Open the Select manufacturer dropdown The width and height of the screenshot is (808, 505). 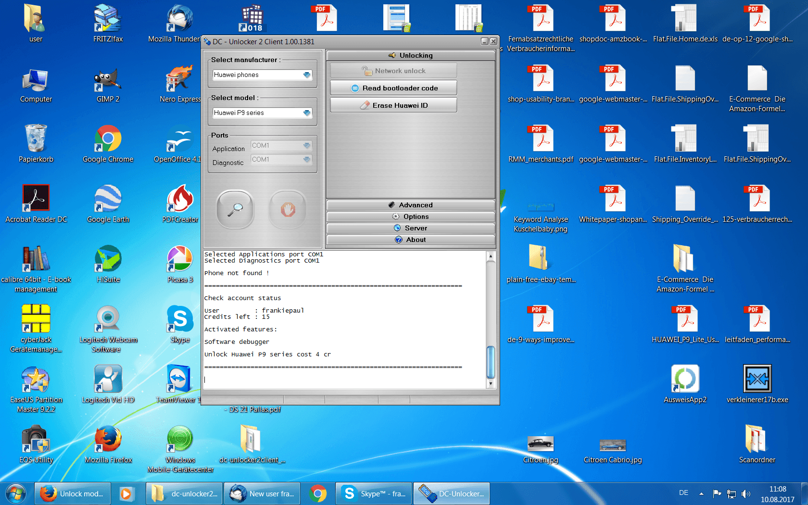(x=307, y=75)
